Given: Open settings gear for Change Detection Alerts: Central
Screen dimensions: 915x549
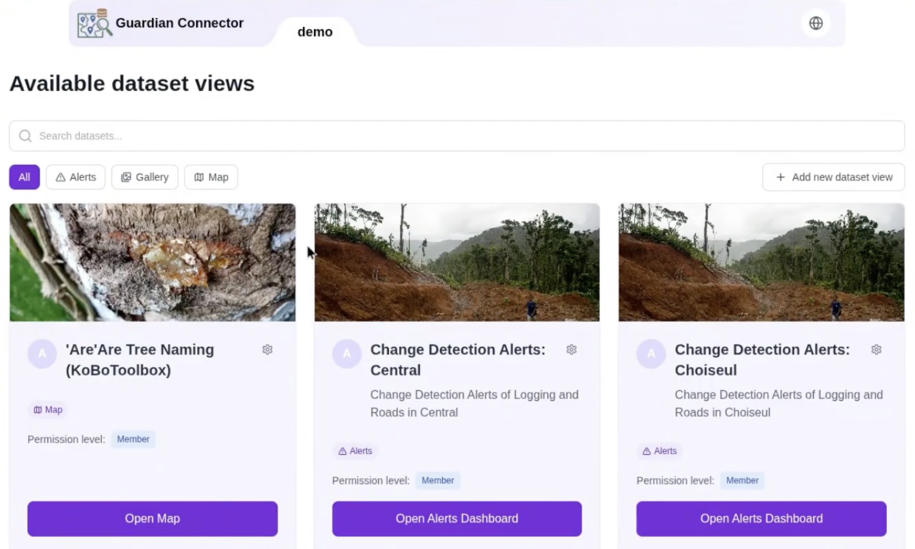Looking at the screenshot, I should point(571,349).
